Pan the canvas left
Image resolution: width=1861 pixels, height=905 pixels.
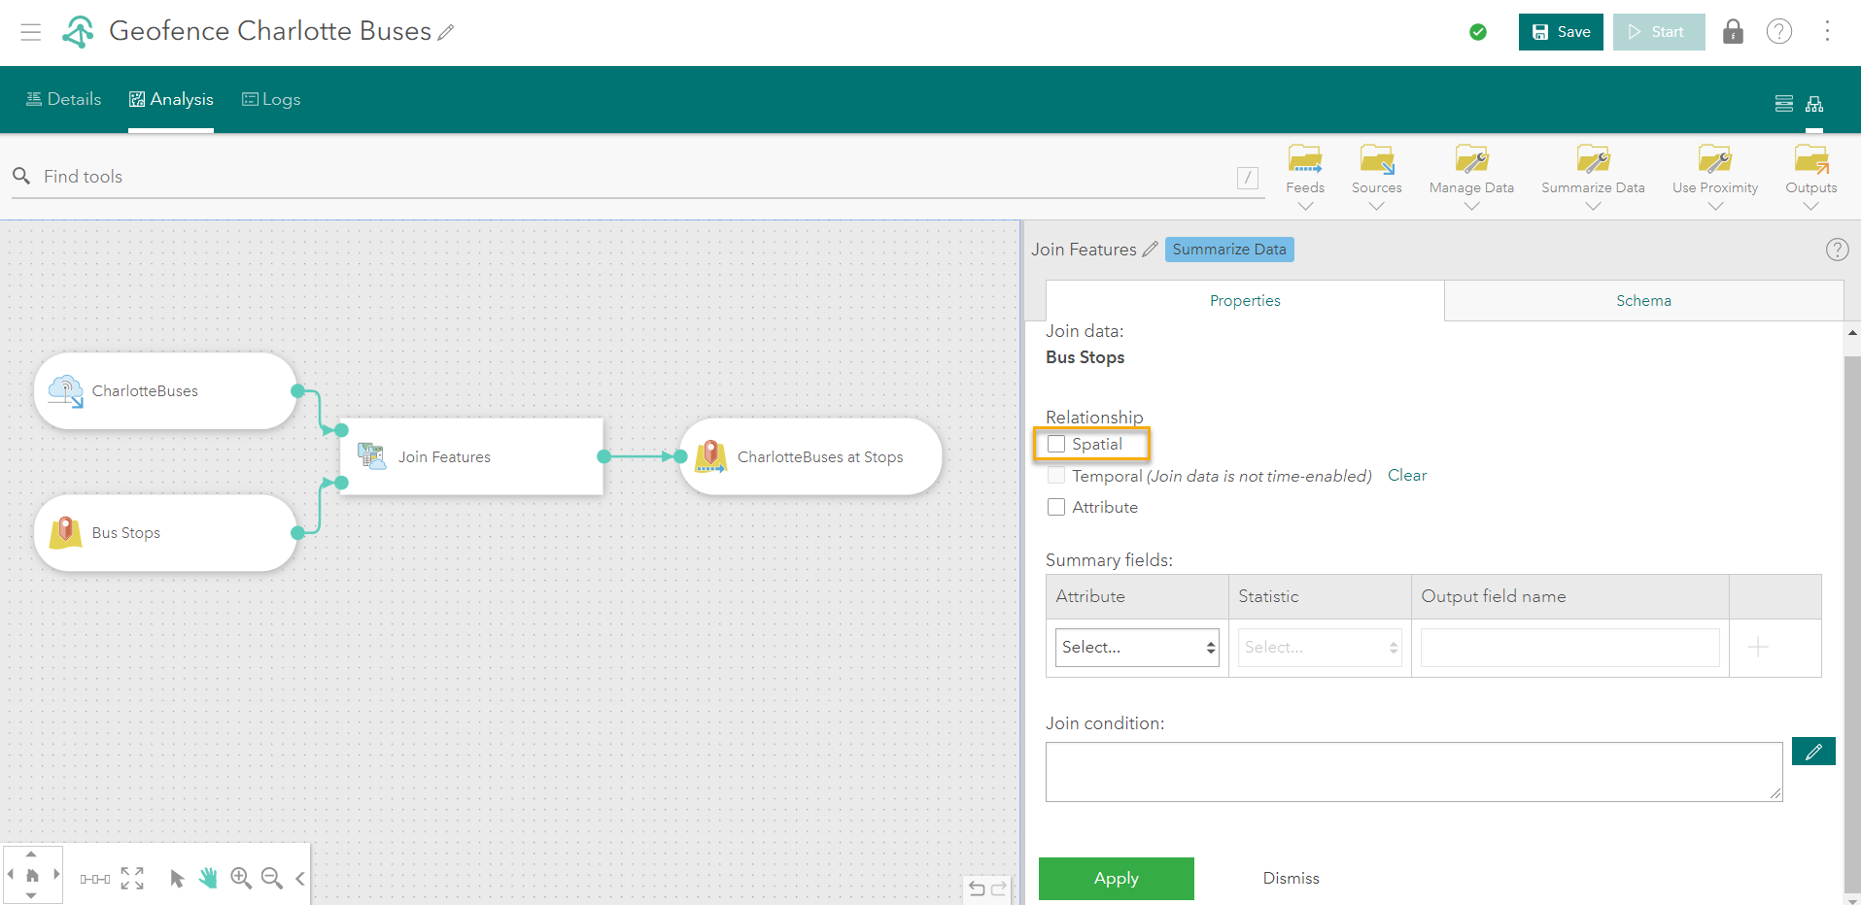pyautogui.click(x=11, y=875)
